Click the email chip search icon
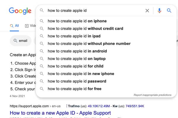 click(x=15, y=41)
